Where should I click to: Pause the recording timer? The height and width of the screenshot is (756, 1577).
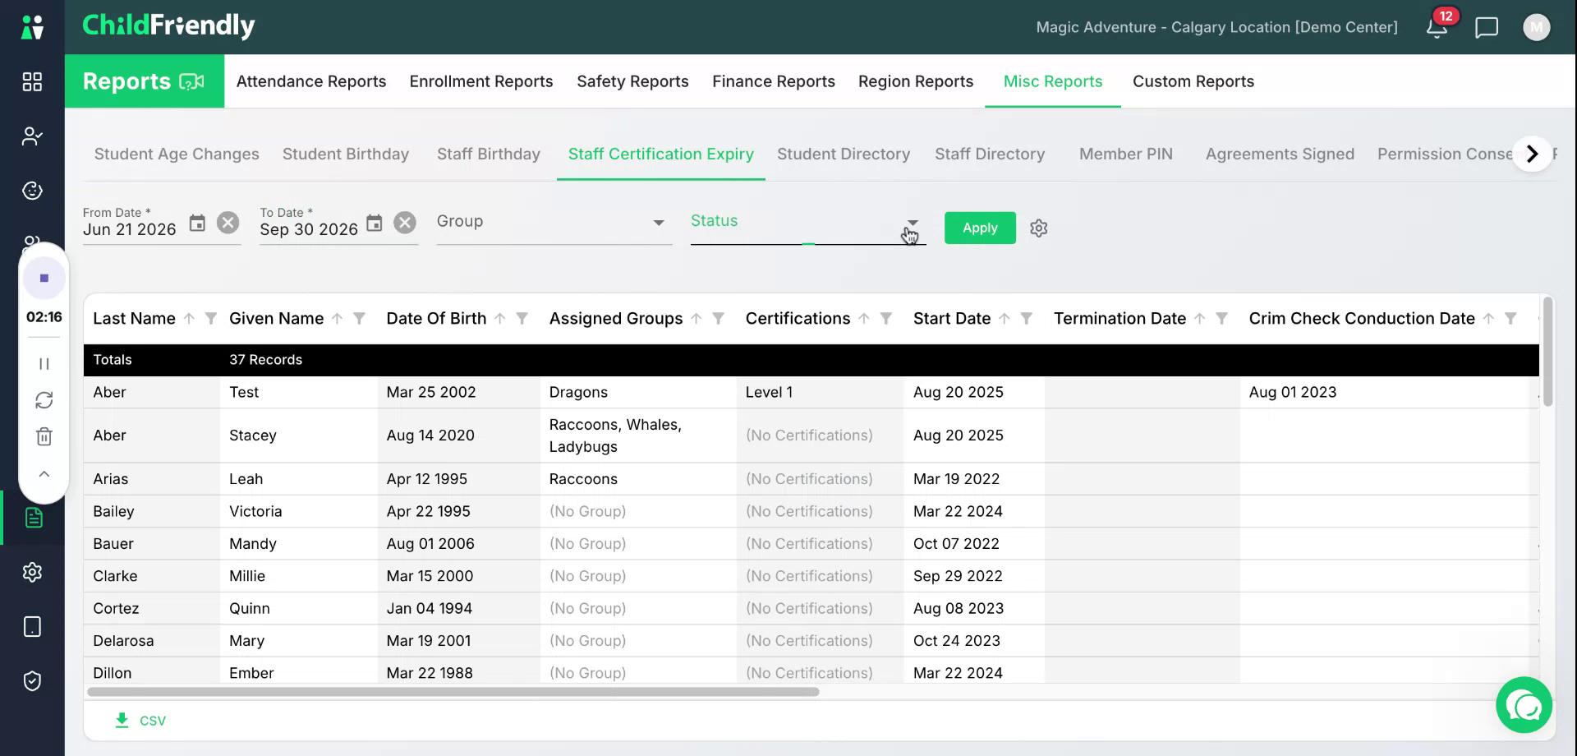[44, 363]
